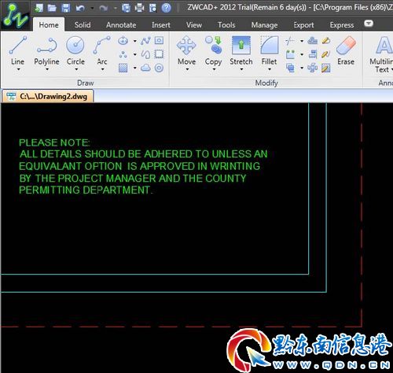Select the Move tool
Image resolution: width=393 pixels, height=373 pixels.
pyautogui.click(x=186, y=50)
